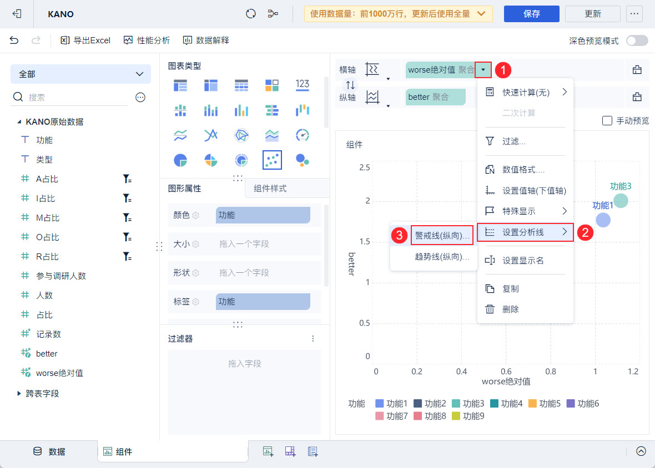The image size is (655, 468).
Task: Open the three-dots menu of 过滤器 panel
Action: [x=313, y=339]
